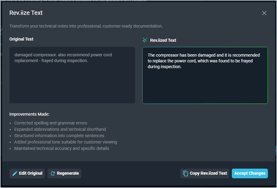Click the Rev.iize Text dialog title
The image size is (277, 188).
[x=26, y=13]
